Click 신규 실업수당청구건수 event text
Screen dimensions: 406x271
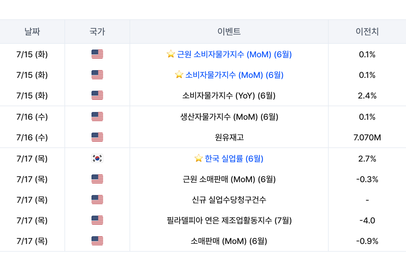click(x=229, y=200)
